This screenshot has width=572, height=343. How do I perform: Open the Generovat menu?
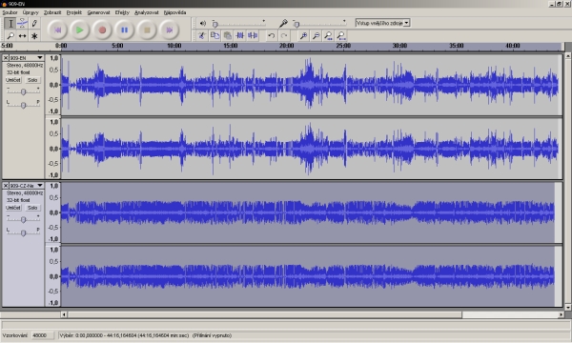tap(98, 12)
